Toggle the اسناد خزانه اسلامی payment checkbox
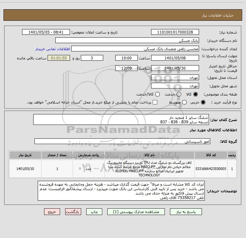Viewport: 246px width, 238px height. 155,102
